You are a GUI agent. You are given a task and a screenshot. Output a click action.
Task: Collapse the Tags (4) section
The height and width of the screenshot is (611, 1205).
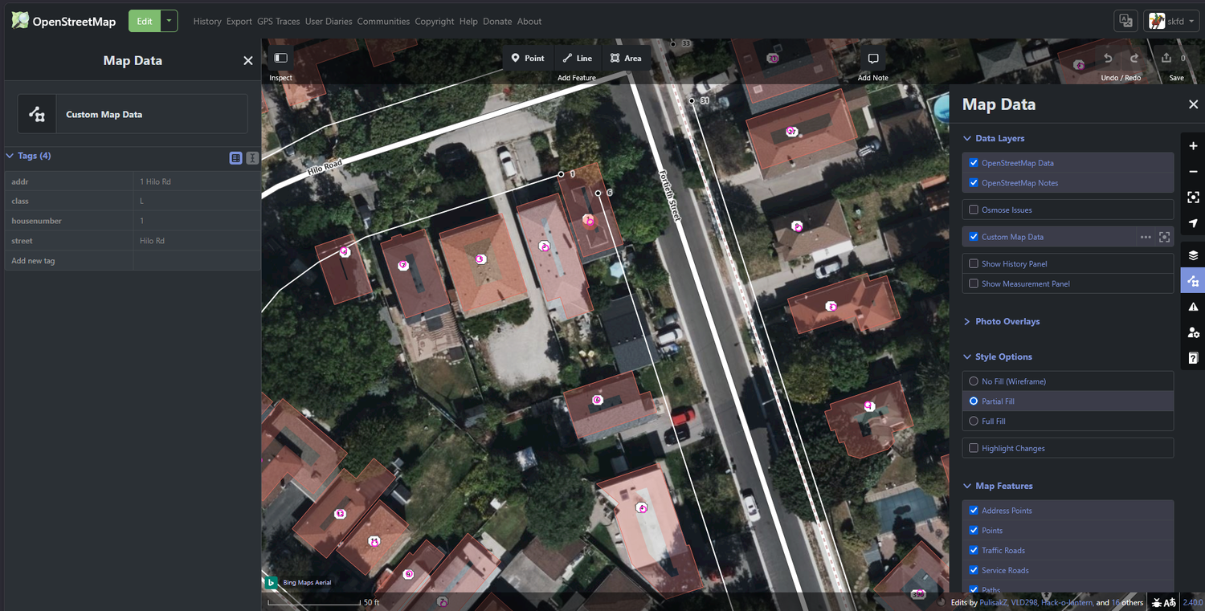point(29,156)
